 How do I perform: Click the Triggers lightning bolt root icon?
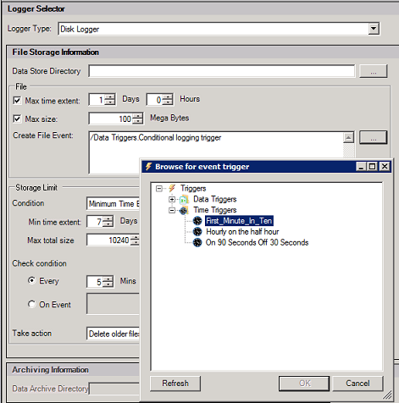pos(172,188)
